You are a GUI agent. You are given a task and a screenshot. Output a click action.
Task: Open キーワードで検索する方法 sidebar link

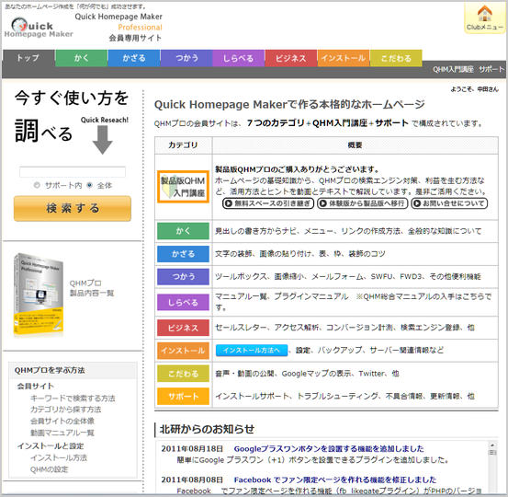73,399
